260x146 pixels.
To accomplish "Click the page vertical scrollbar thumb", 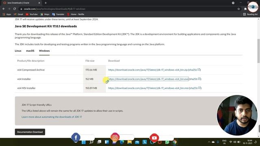I will coord(258,51).
